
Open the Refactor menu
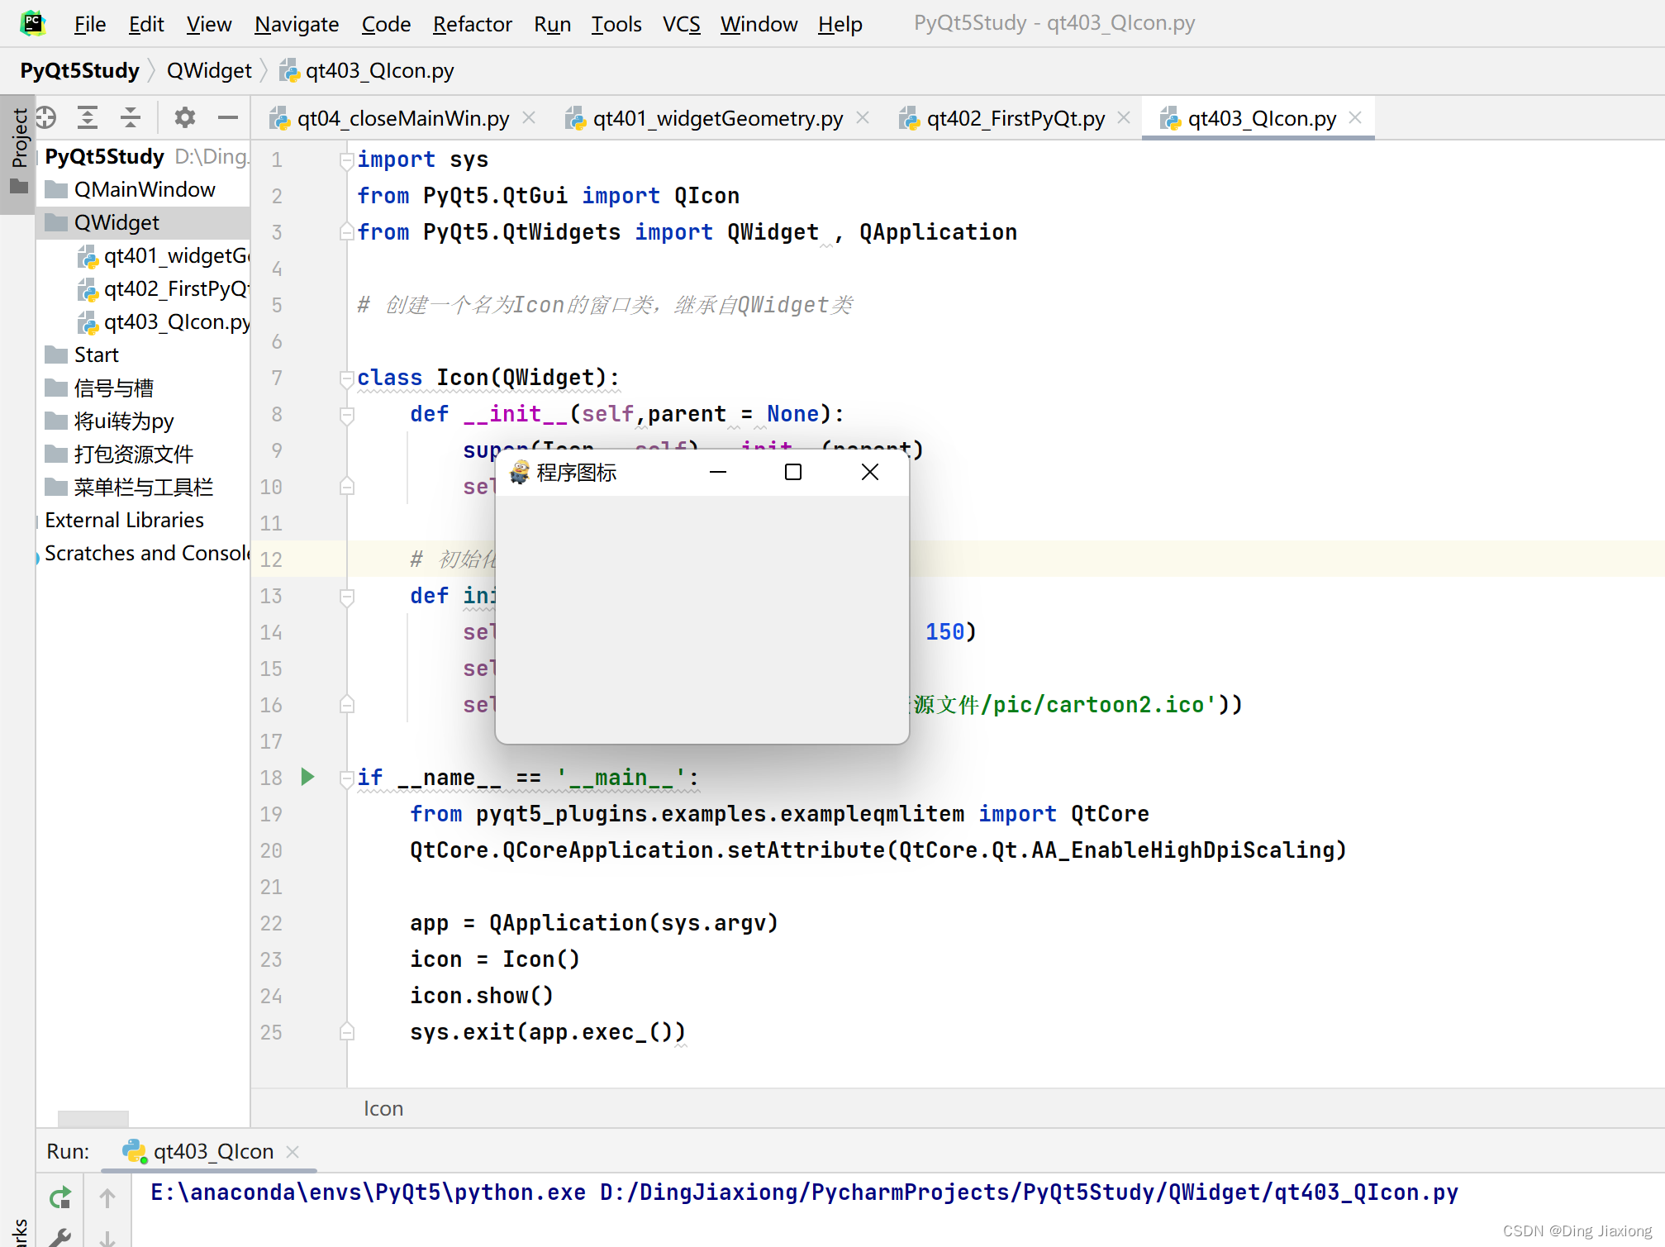(472, 24)
